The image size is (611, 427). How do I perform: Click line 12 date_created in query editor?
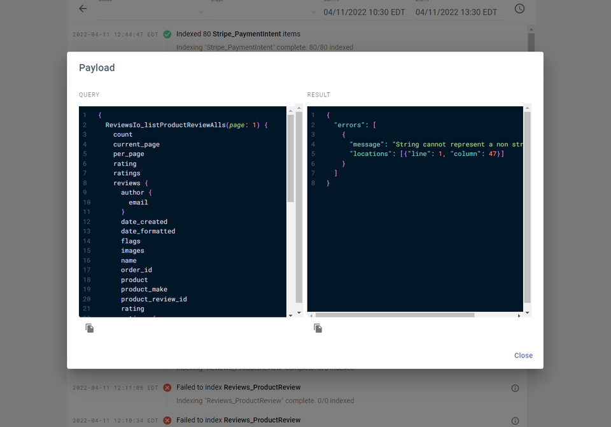pos(144,221)
